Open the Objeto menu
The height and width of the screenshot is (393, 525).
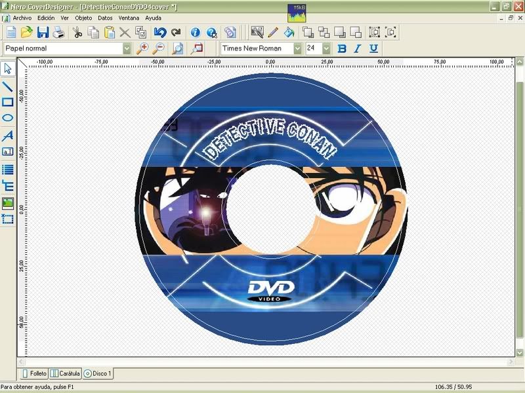[x=83, y=18]
